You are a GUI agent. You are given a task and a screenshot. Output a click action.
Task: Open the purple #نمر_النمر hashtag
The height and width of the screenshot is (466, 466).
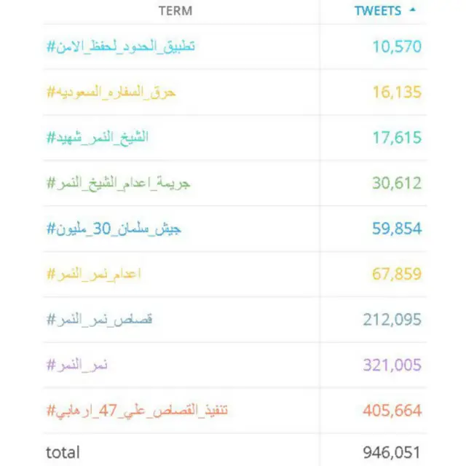(77, 365)
